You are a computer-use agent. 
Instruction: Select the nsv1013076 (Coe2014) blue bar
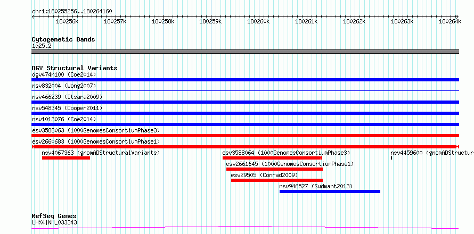click(x=245, y=124)
